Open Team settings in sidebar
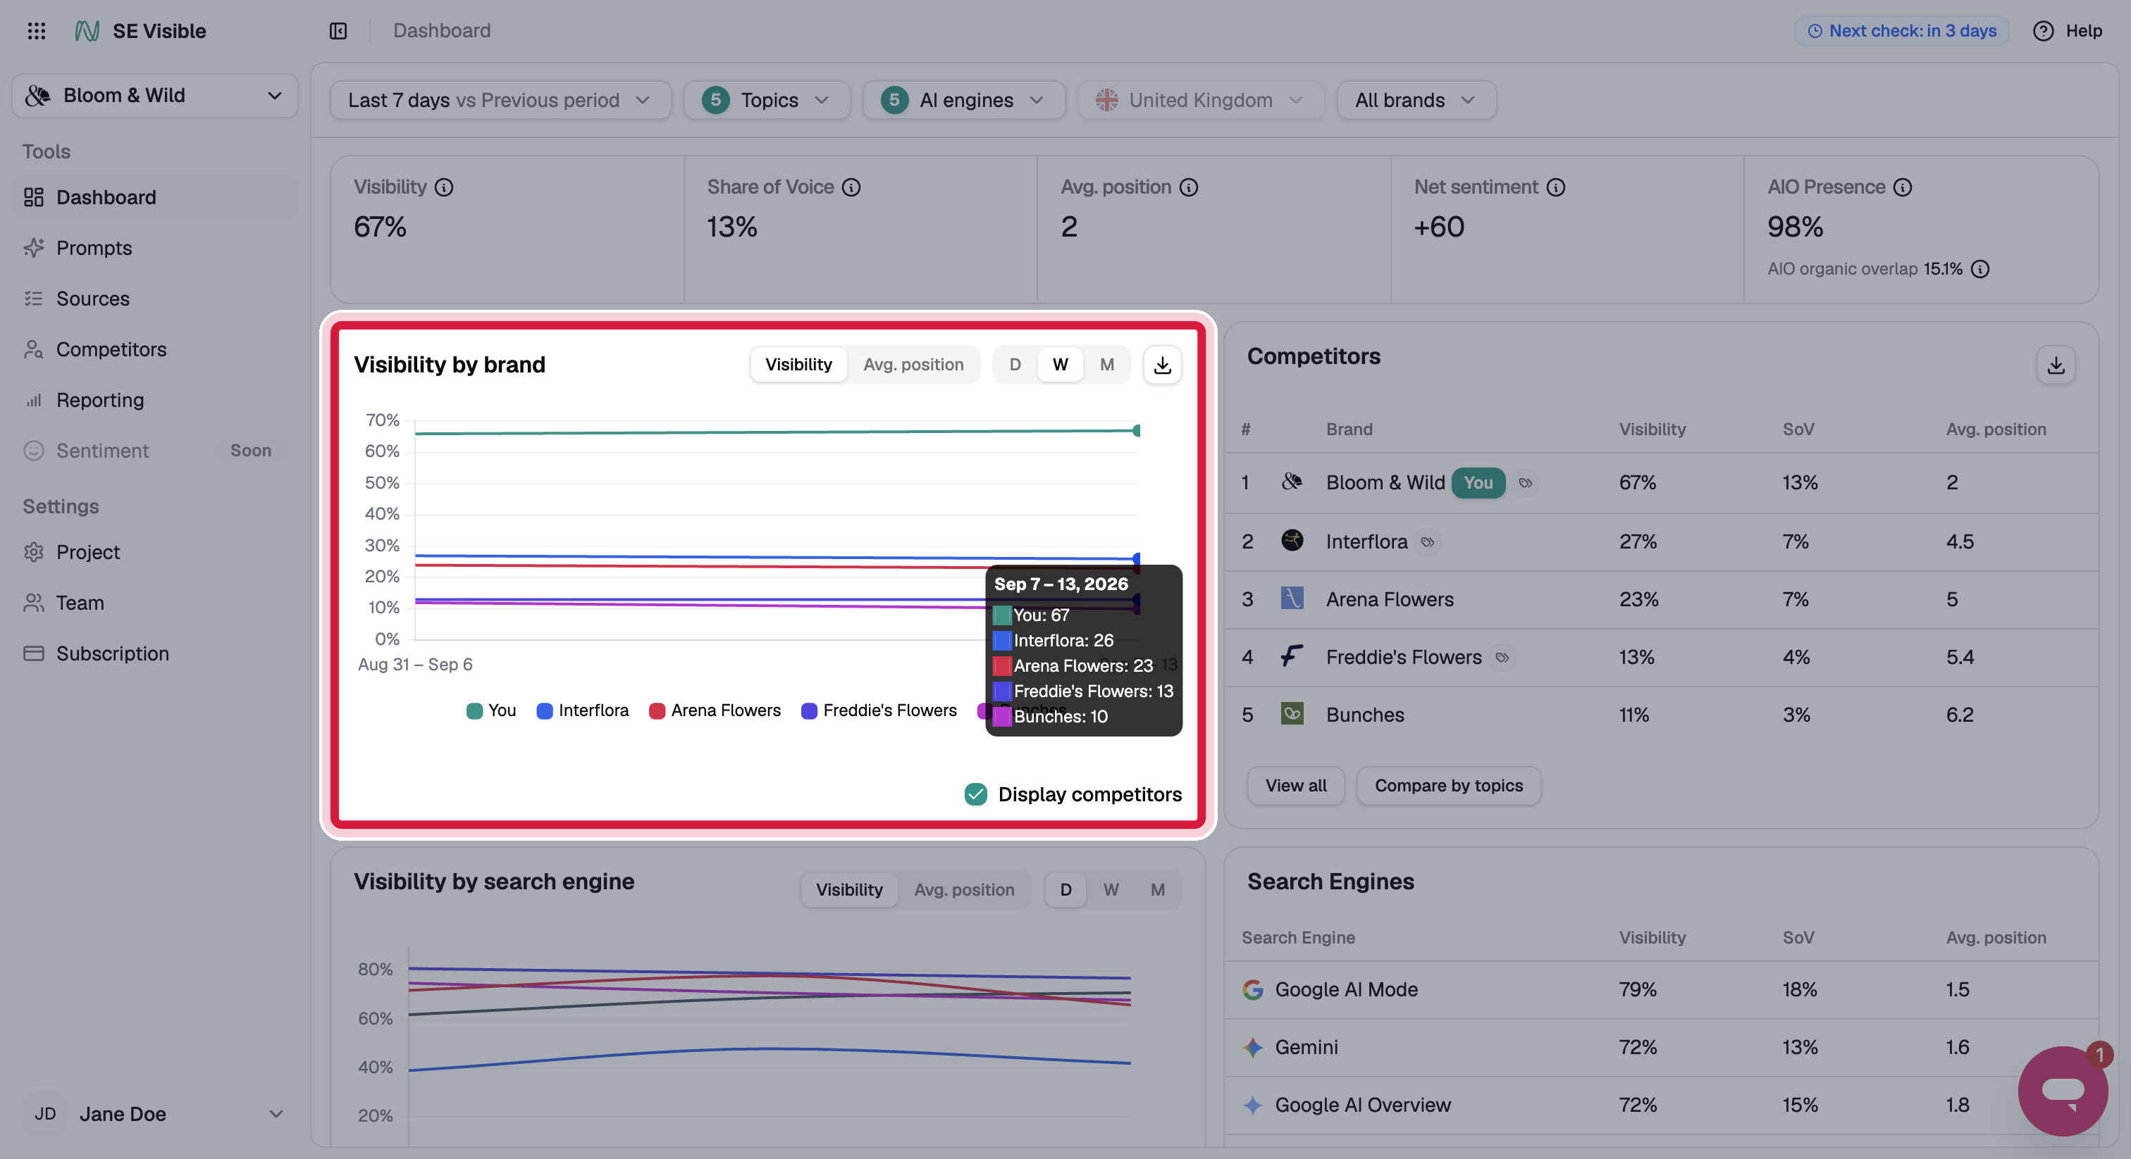The width and height of the screenshot is (2131, 1159). click(x=155, y=603)
